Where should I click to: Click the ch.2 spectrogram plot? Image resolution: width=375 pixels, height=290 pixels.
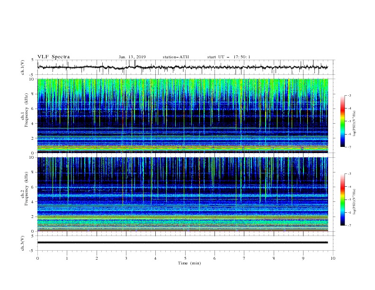(x=183, y=194)
